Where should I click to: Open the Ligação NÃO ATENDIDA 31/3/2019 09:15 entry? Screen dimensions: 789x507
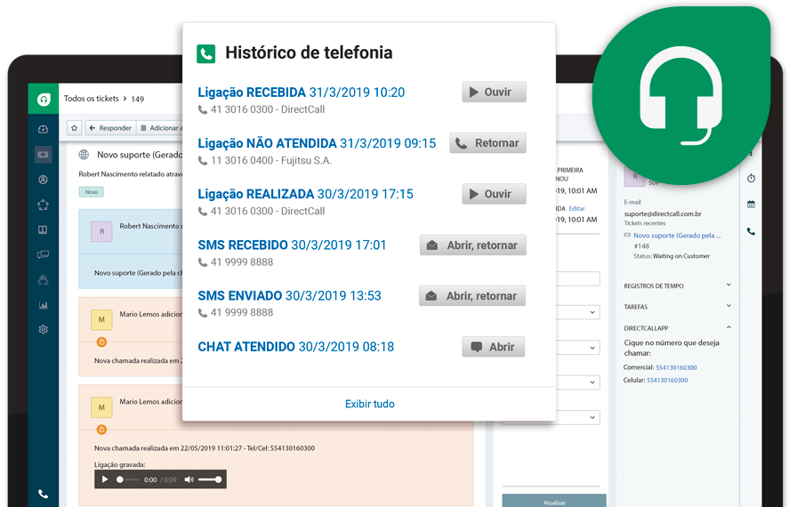317,143
